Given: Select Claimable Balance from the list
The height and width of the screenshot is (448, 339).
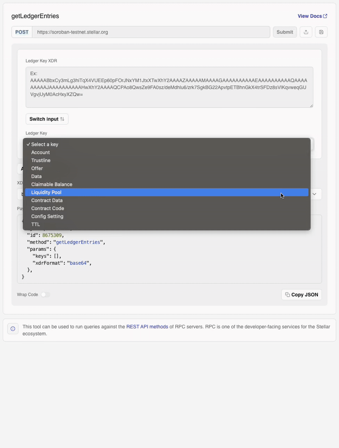Looking at the screenshot, I should (52, 185).
